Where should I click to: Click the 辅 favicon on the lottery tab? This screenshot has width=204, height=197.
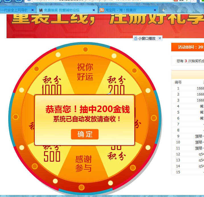click(x=41, y=10)
